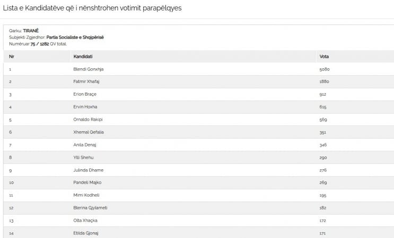Select Ervin Hoxha in the list
Image resolution: width=394 pixels, height=238 pixels.
point(85,107)
